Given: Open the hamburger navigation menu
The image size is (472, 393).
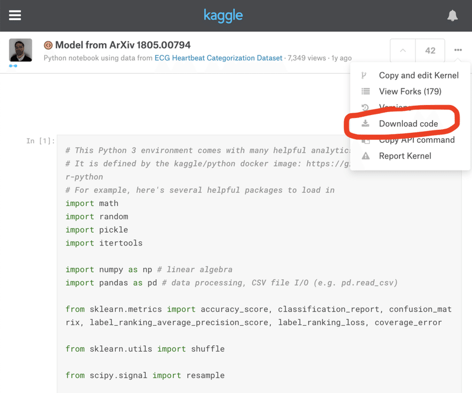Looking at the screenshot, I should 15,15.
